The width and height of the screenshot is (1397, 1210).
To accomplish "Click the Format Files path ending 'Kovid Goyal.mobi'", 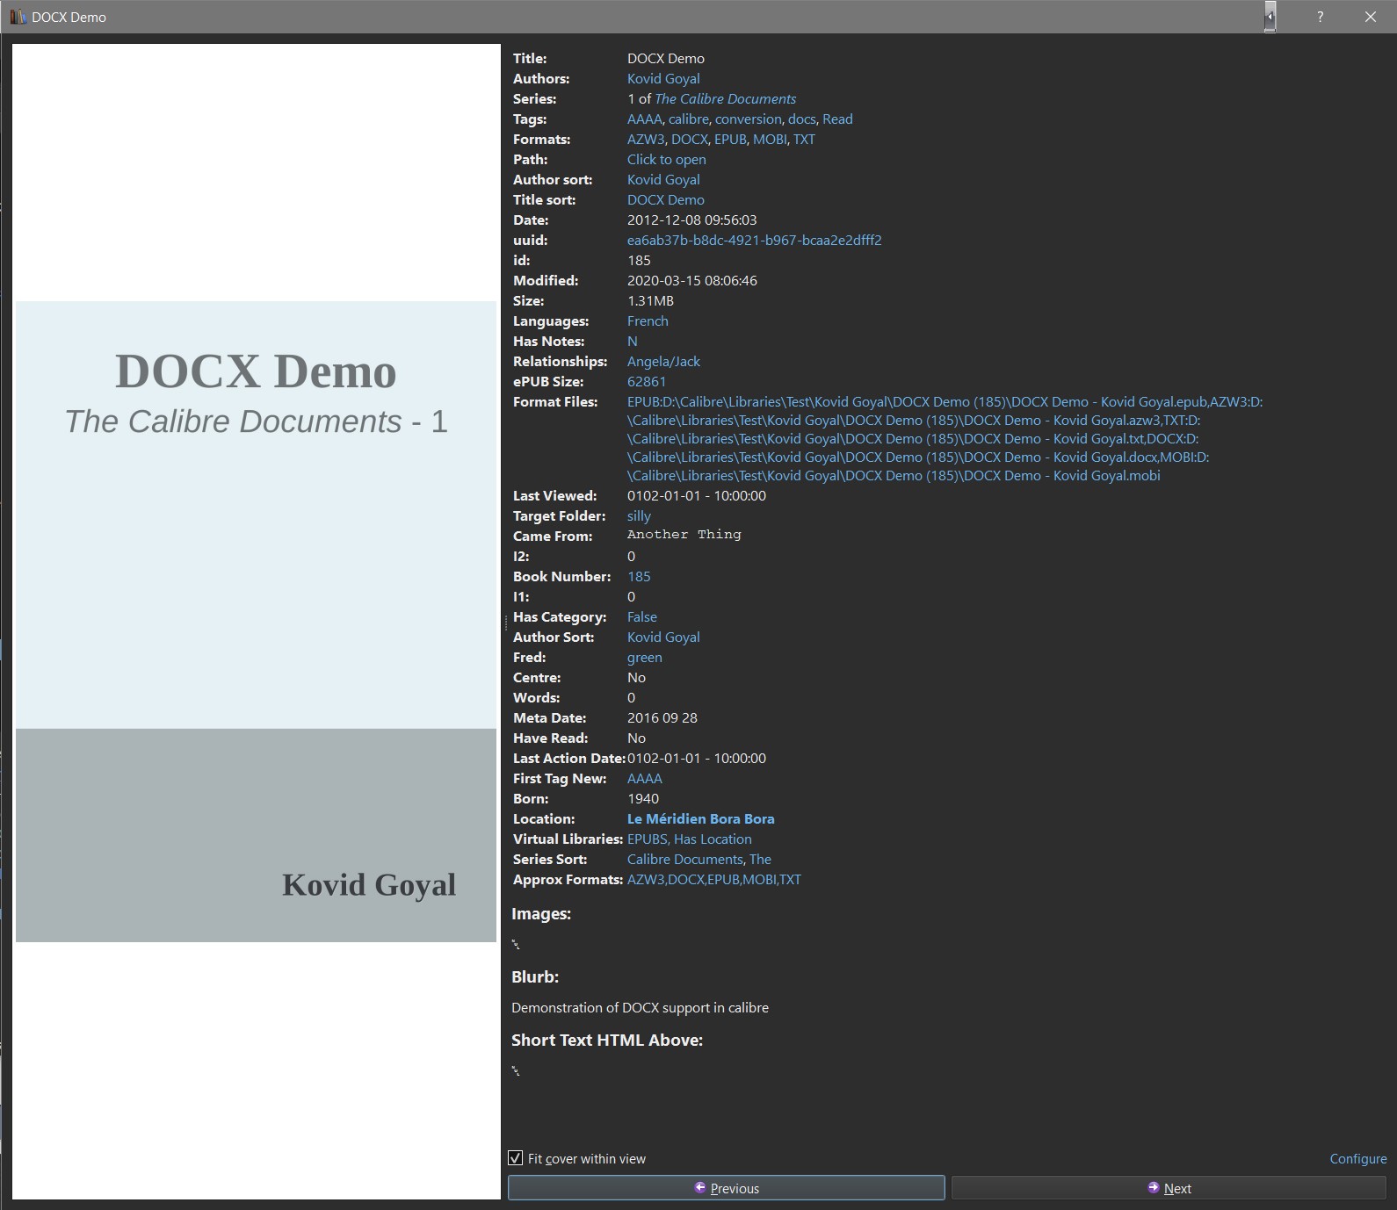I will pos(894,476).
